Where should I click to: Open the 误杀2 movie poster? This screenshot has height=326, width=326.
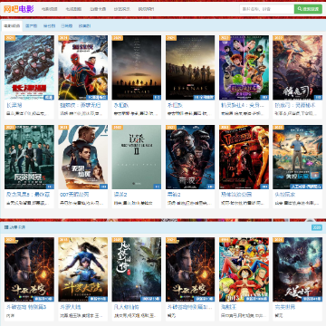point(137,157)
